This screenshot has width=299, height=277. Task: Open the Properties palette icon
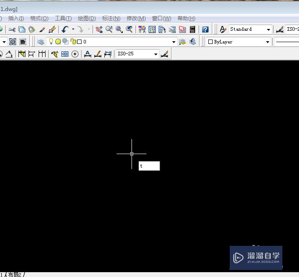pyautogui.click(x=142, y=29)
